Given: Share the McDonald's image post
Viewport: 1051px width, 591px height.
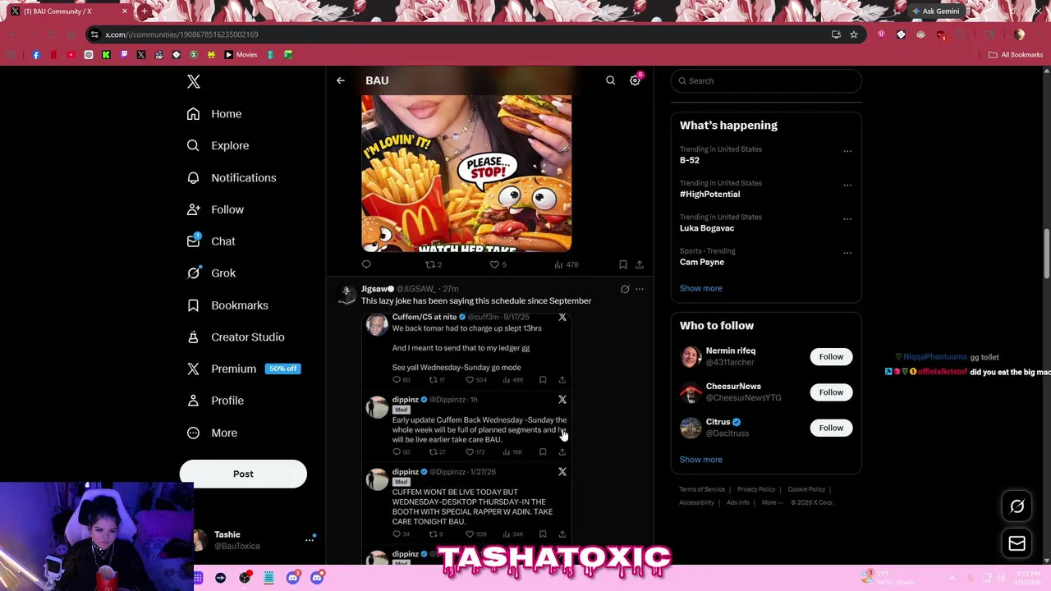Looking at the screenshot, I should coord(640,264).
